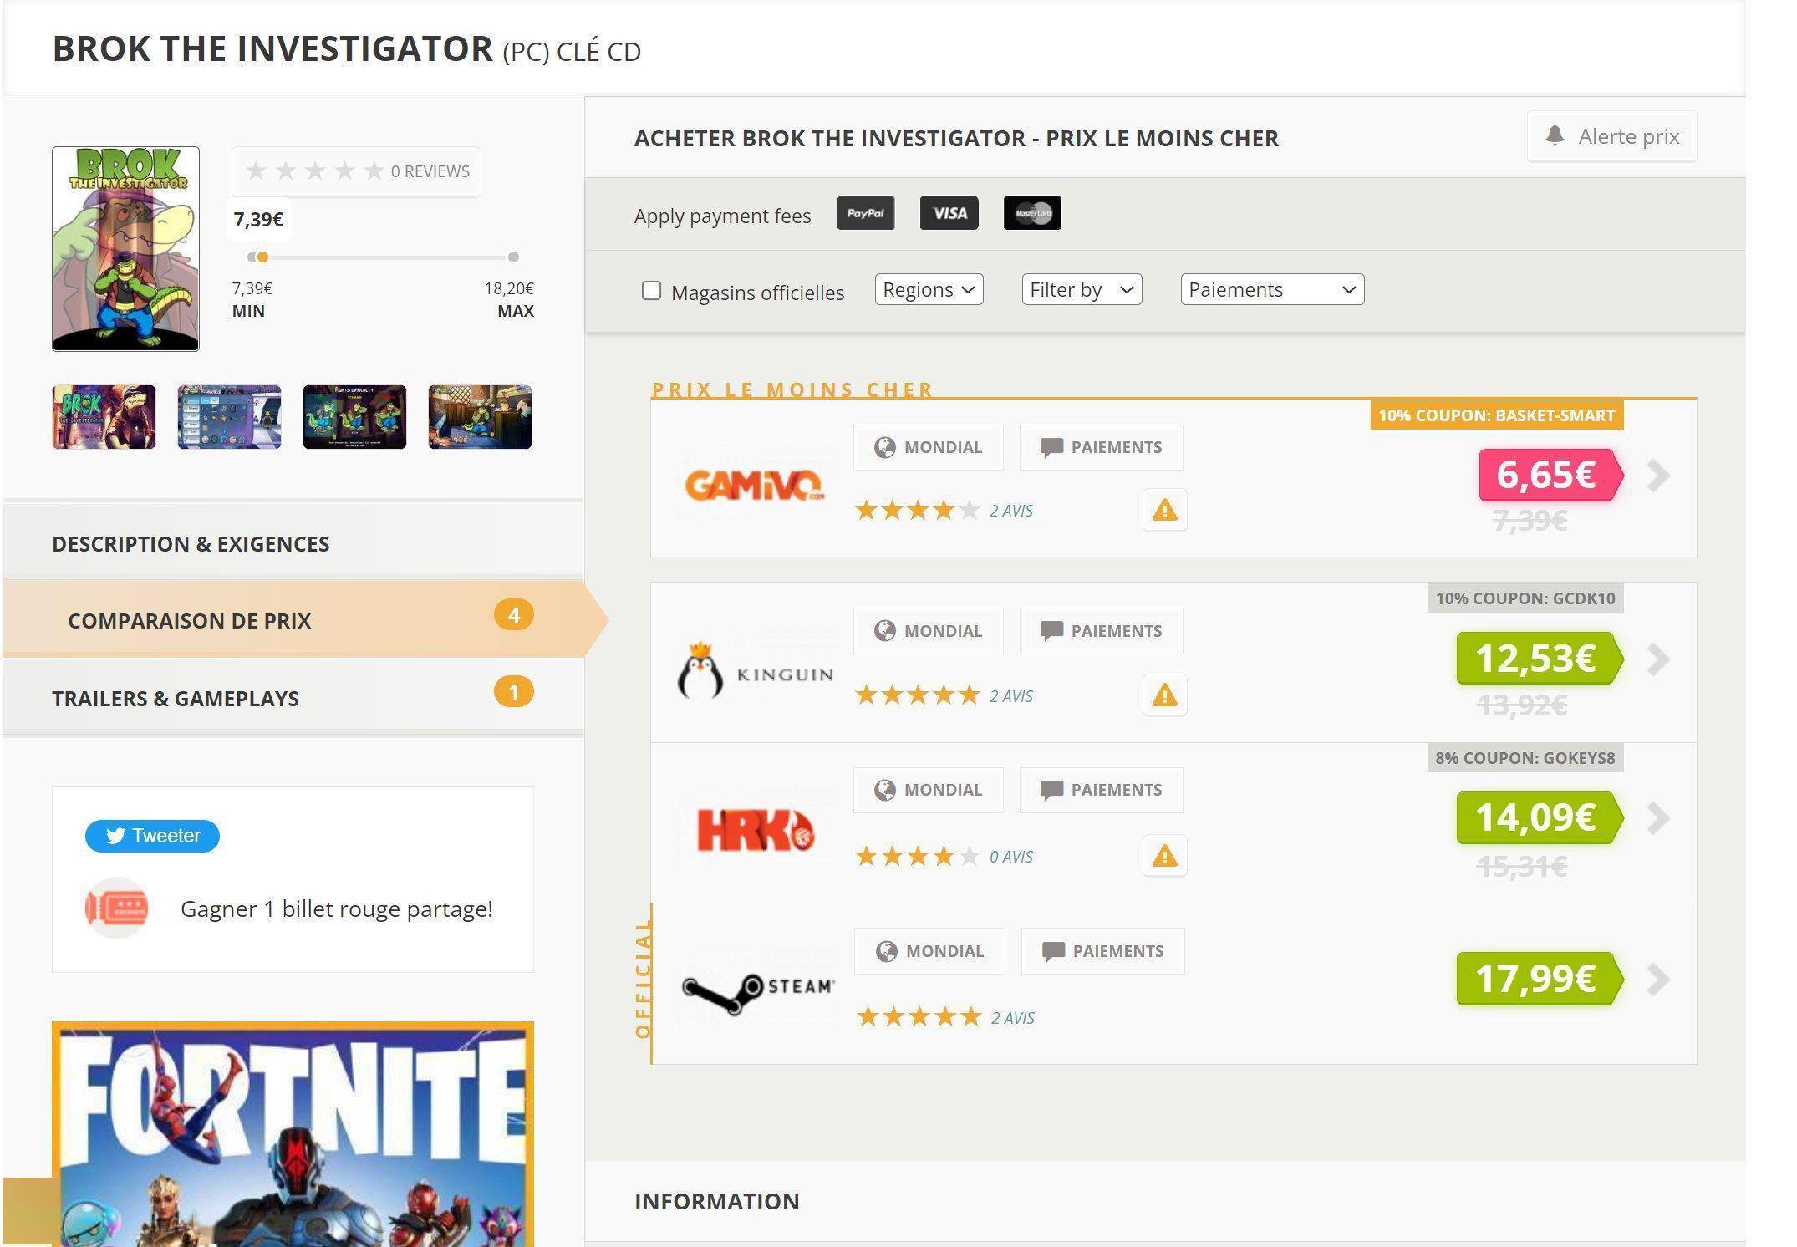Screen dimensions: 1797x1247
Task: Show HRK PAIEMENTS options
Action: [x=1101, y=790]
